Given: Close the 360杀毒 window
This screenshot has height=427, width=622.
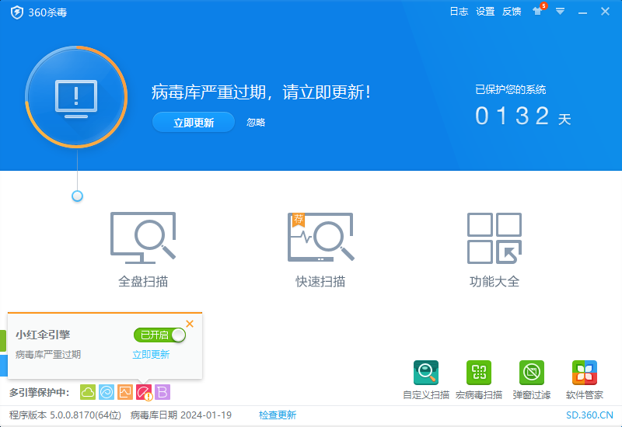Looking at the screenshot, I should pyautogui.click(x=605, y=12).
